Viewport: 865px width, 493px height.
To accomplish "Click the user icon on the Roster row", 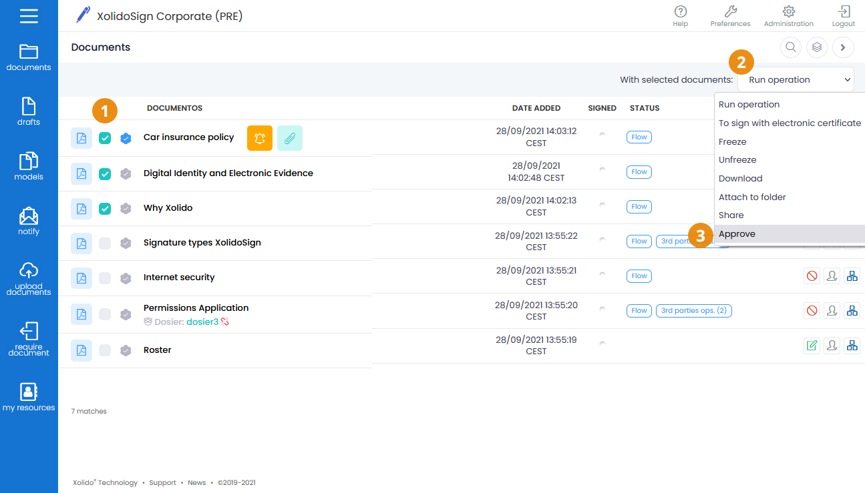I will coord(832,345).
